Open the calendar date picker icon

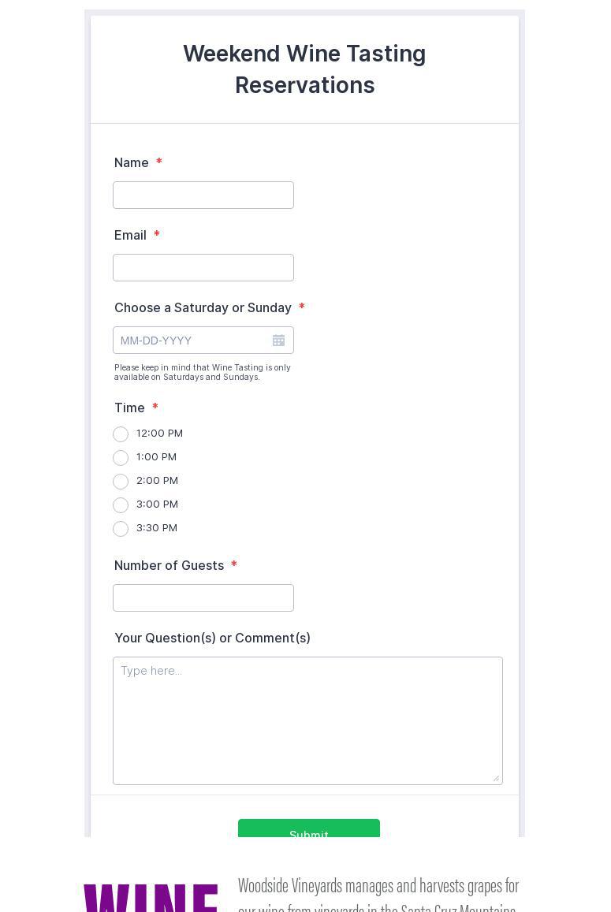click(x=278, y=341)
